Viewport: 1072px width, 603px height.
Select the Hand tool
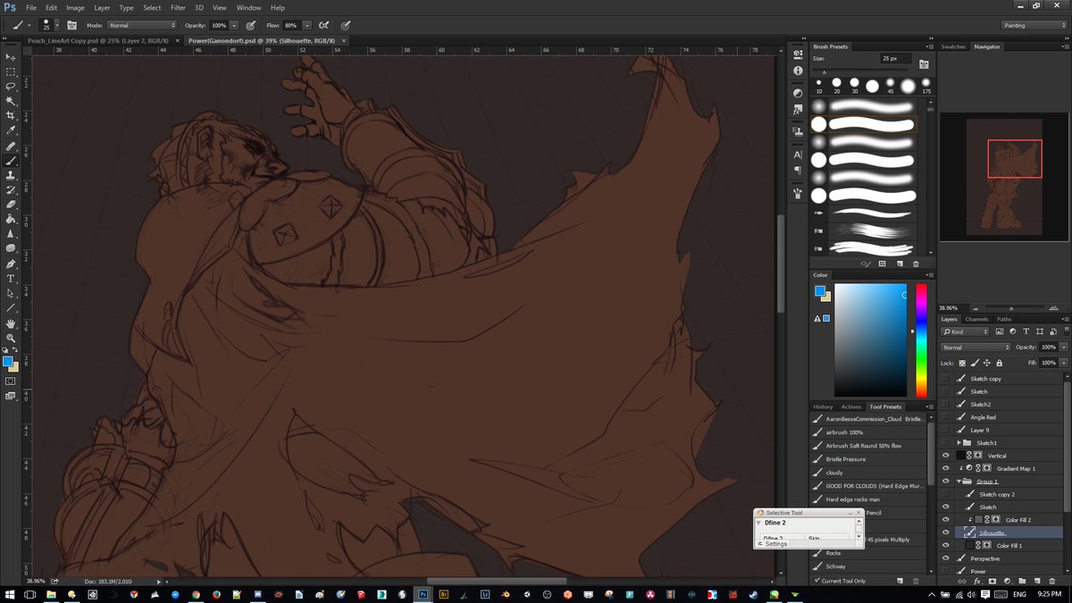tap(11, 323)
